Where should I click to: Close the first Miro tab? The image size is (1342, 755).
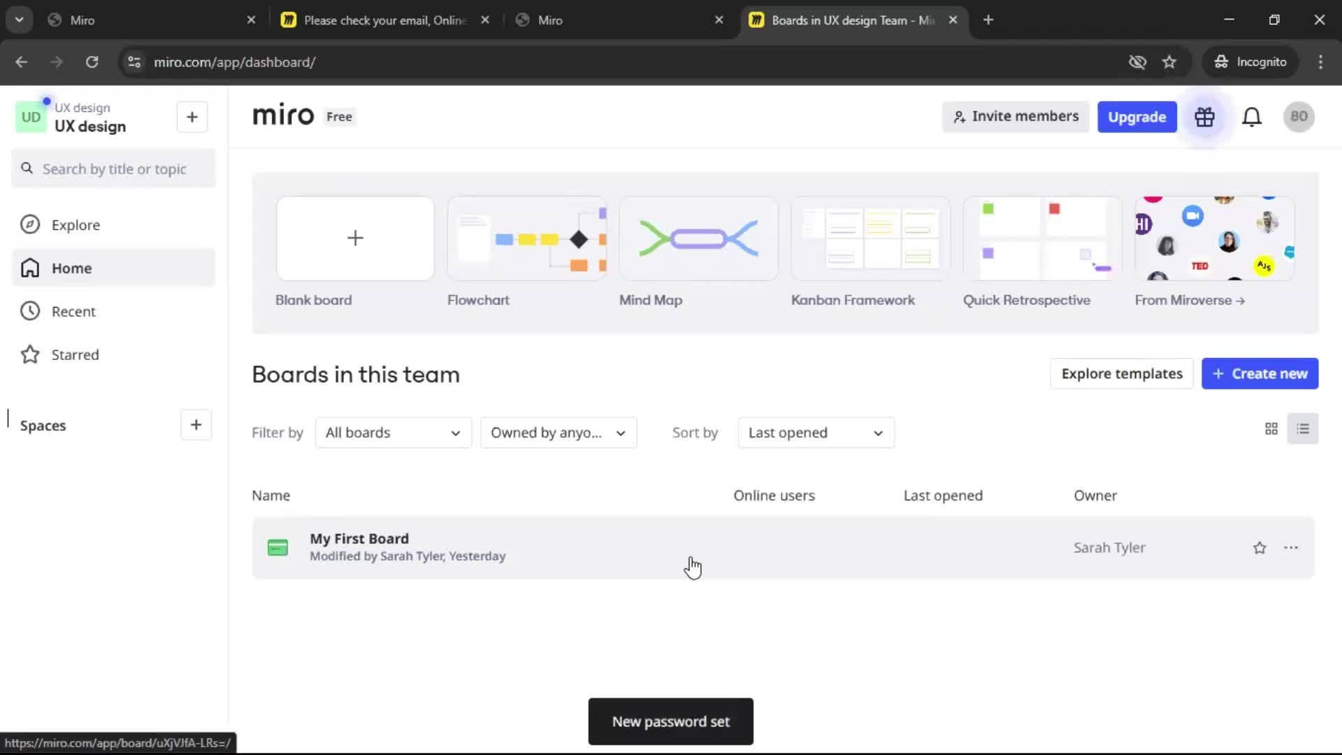click(251, 20)
